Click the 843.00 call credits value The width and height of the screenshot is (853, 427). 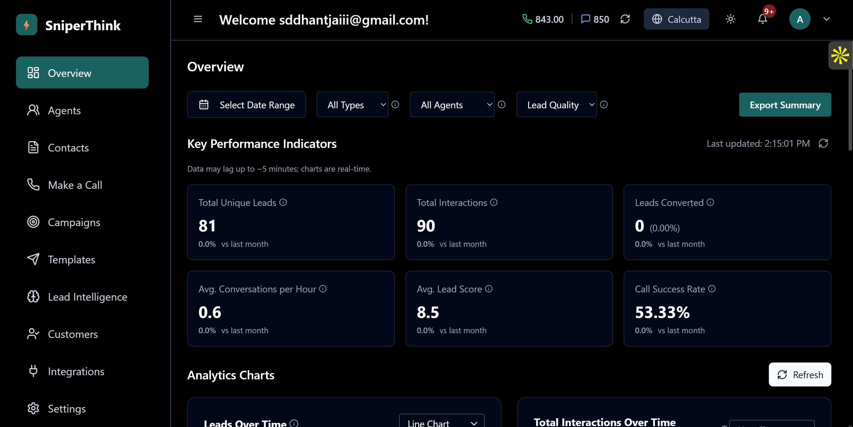(x=549, y=19)
